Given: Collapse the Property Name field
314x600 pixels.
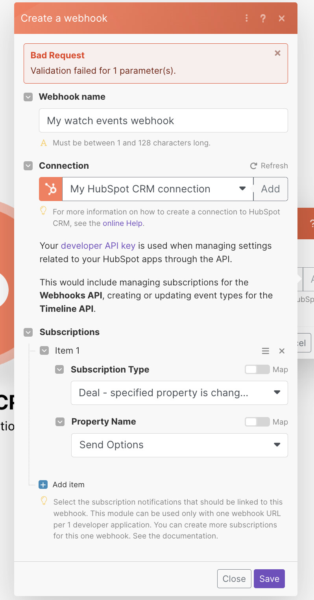Looking at the screenshot, I should (60, 422).
